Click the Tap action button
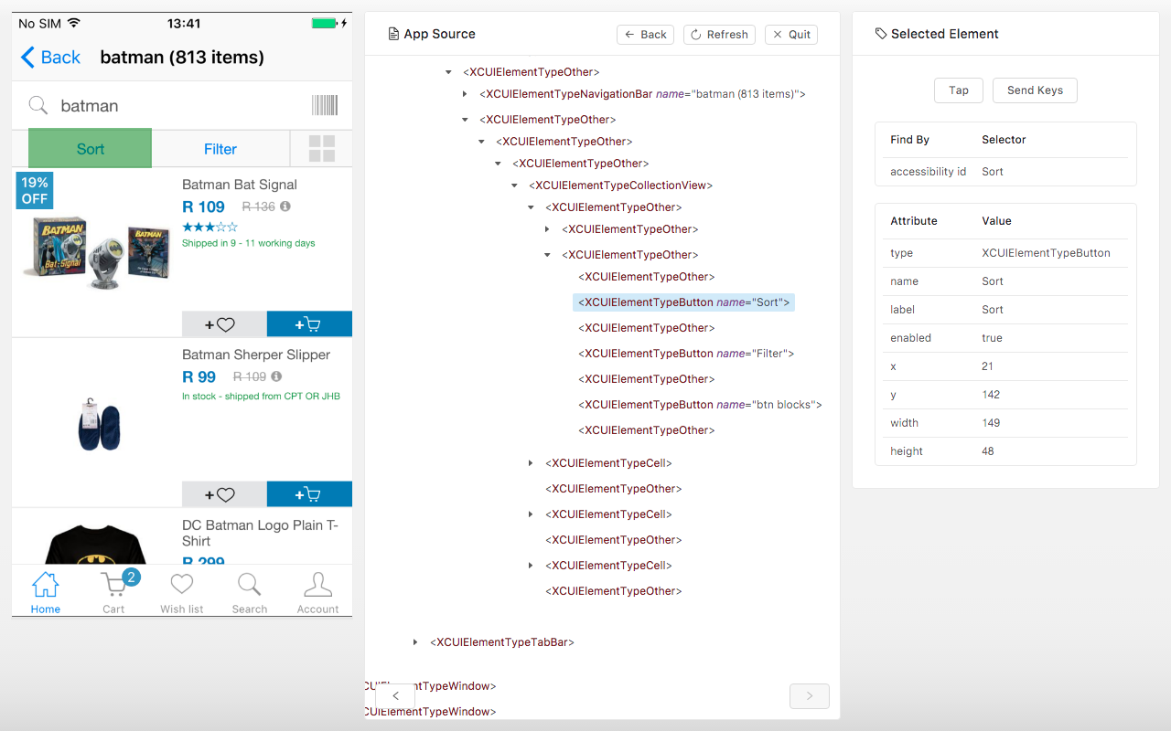This screenshot has height=731, width=1171. (959, 90)
